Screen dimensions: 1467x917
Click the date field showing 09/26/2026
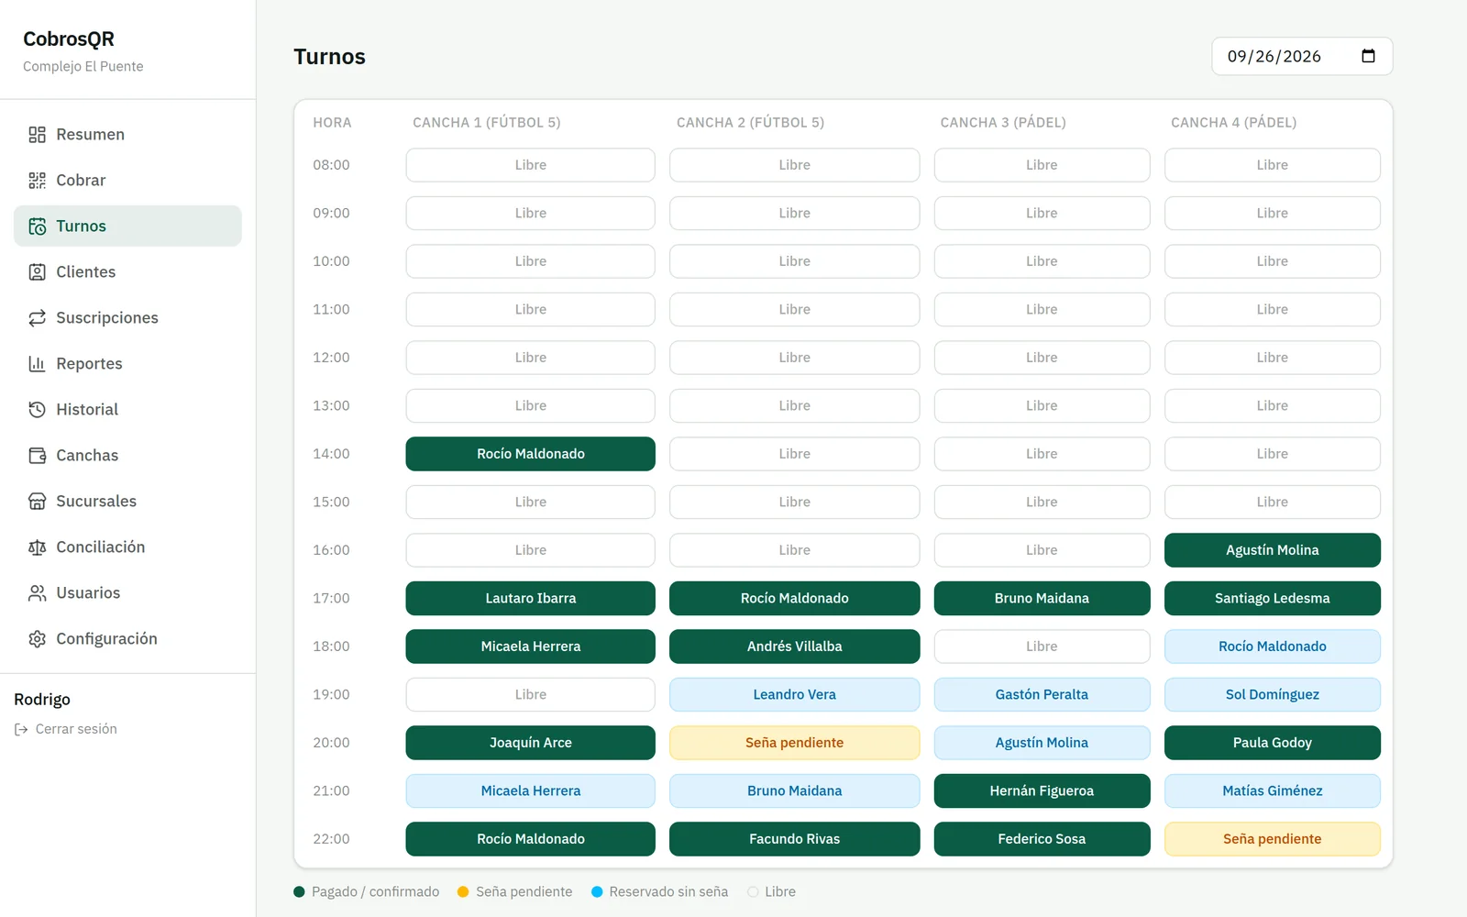[1302, 56]
